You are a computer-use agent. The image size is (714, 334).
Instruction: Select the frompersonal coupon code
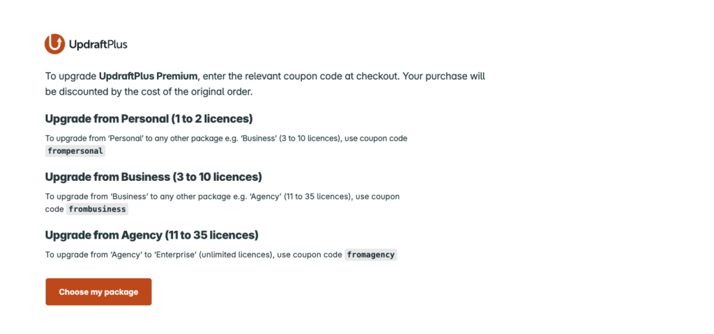(75, 151)
